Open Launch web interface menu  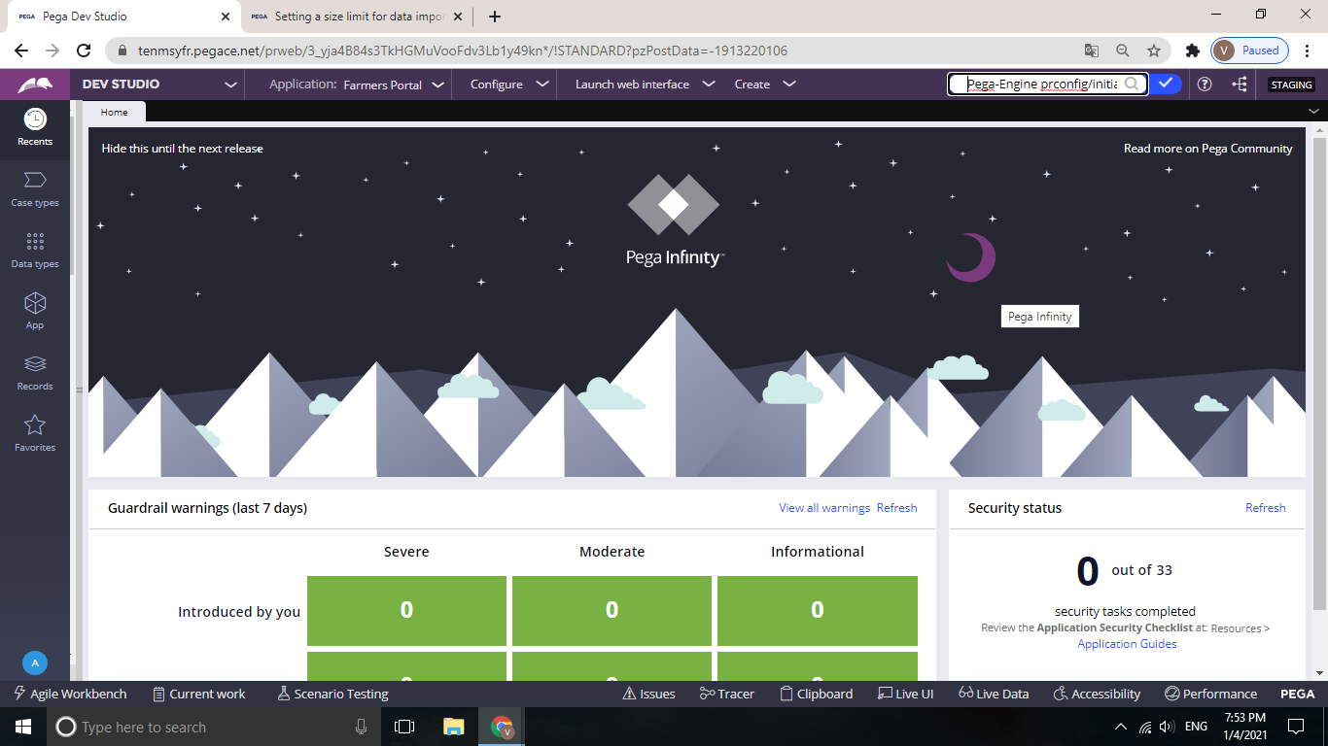point(645,85)
